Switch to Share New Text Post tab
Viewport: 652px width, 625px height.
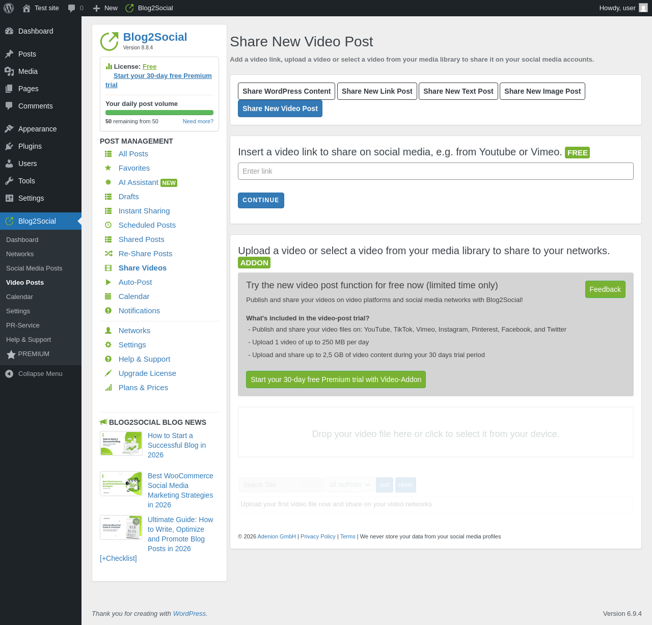pyautogui.click(x=458, y=91)
